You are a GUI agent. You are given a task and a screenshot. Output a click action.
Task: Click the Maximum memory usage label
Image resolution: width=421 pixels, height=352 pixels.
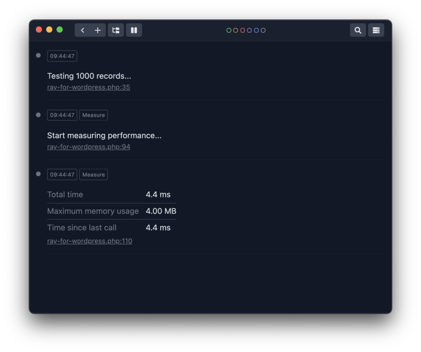pyautogui.click(x=93, y=211)
